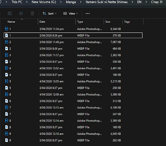Select WEBP file 5 icon
The height and width of the screenshot is (146, 166).
coord(7,88)
